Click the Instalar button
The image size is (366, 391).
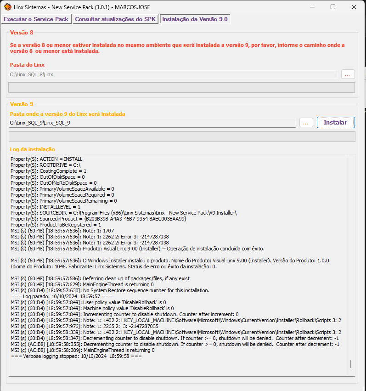click(x=336, y=122)
